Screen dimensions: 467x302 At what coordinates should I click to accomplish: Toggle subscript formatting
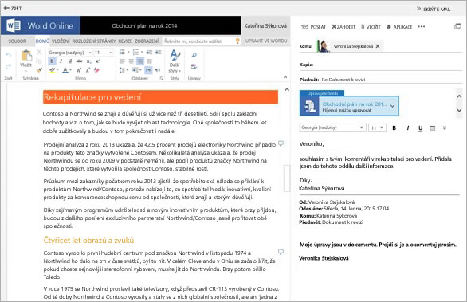pyautogui.click(x=88, y=61)
